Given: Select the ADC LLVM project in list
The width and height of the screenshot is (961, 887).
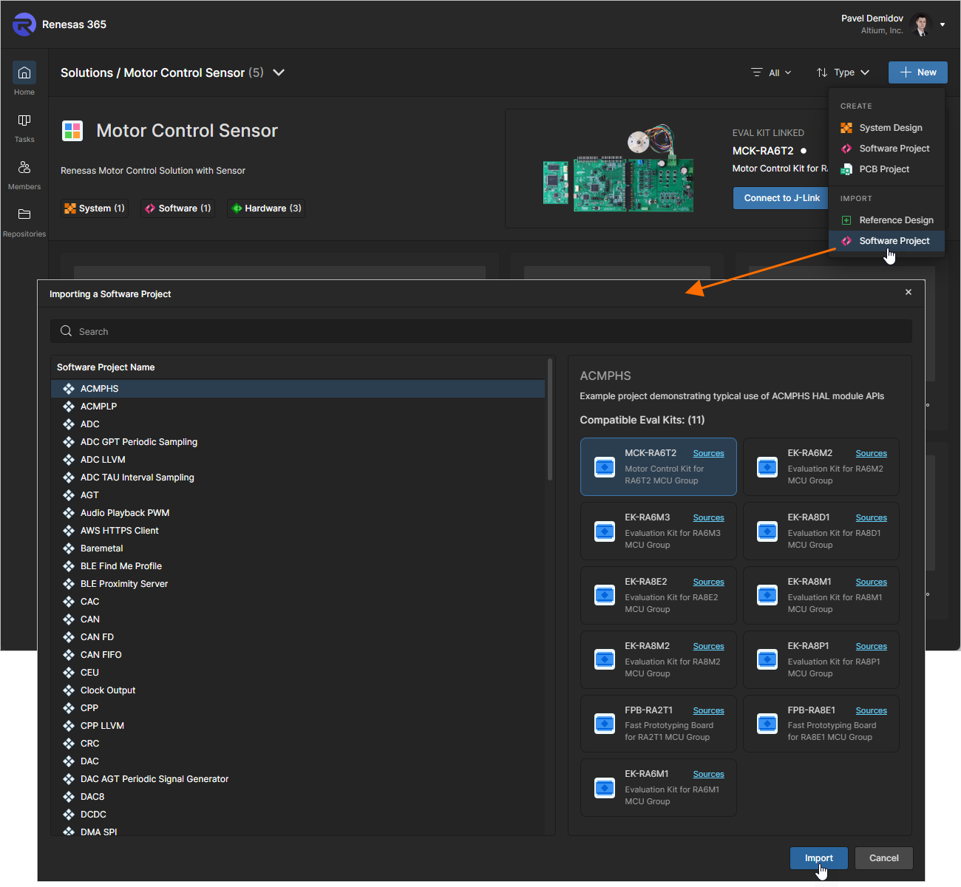Looking at the screenshot, I should coord(103,460).
